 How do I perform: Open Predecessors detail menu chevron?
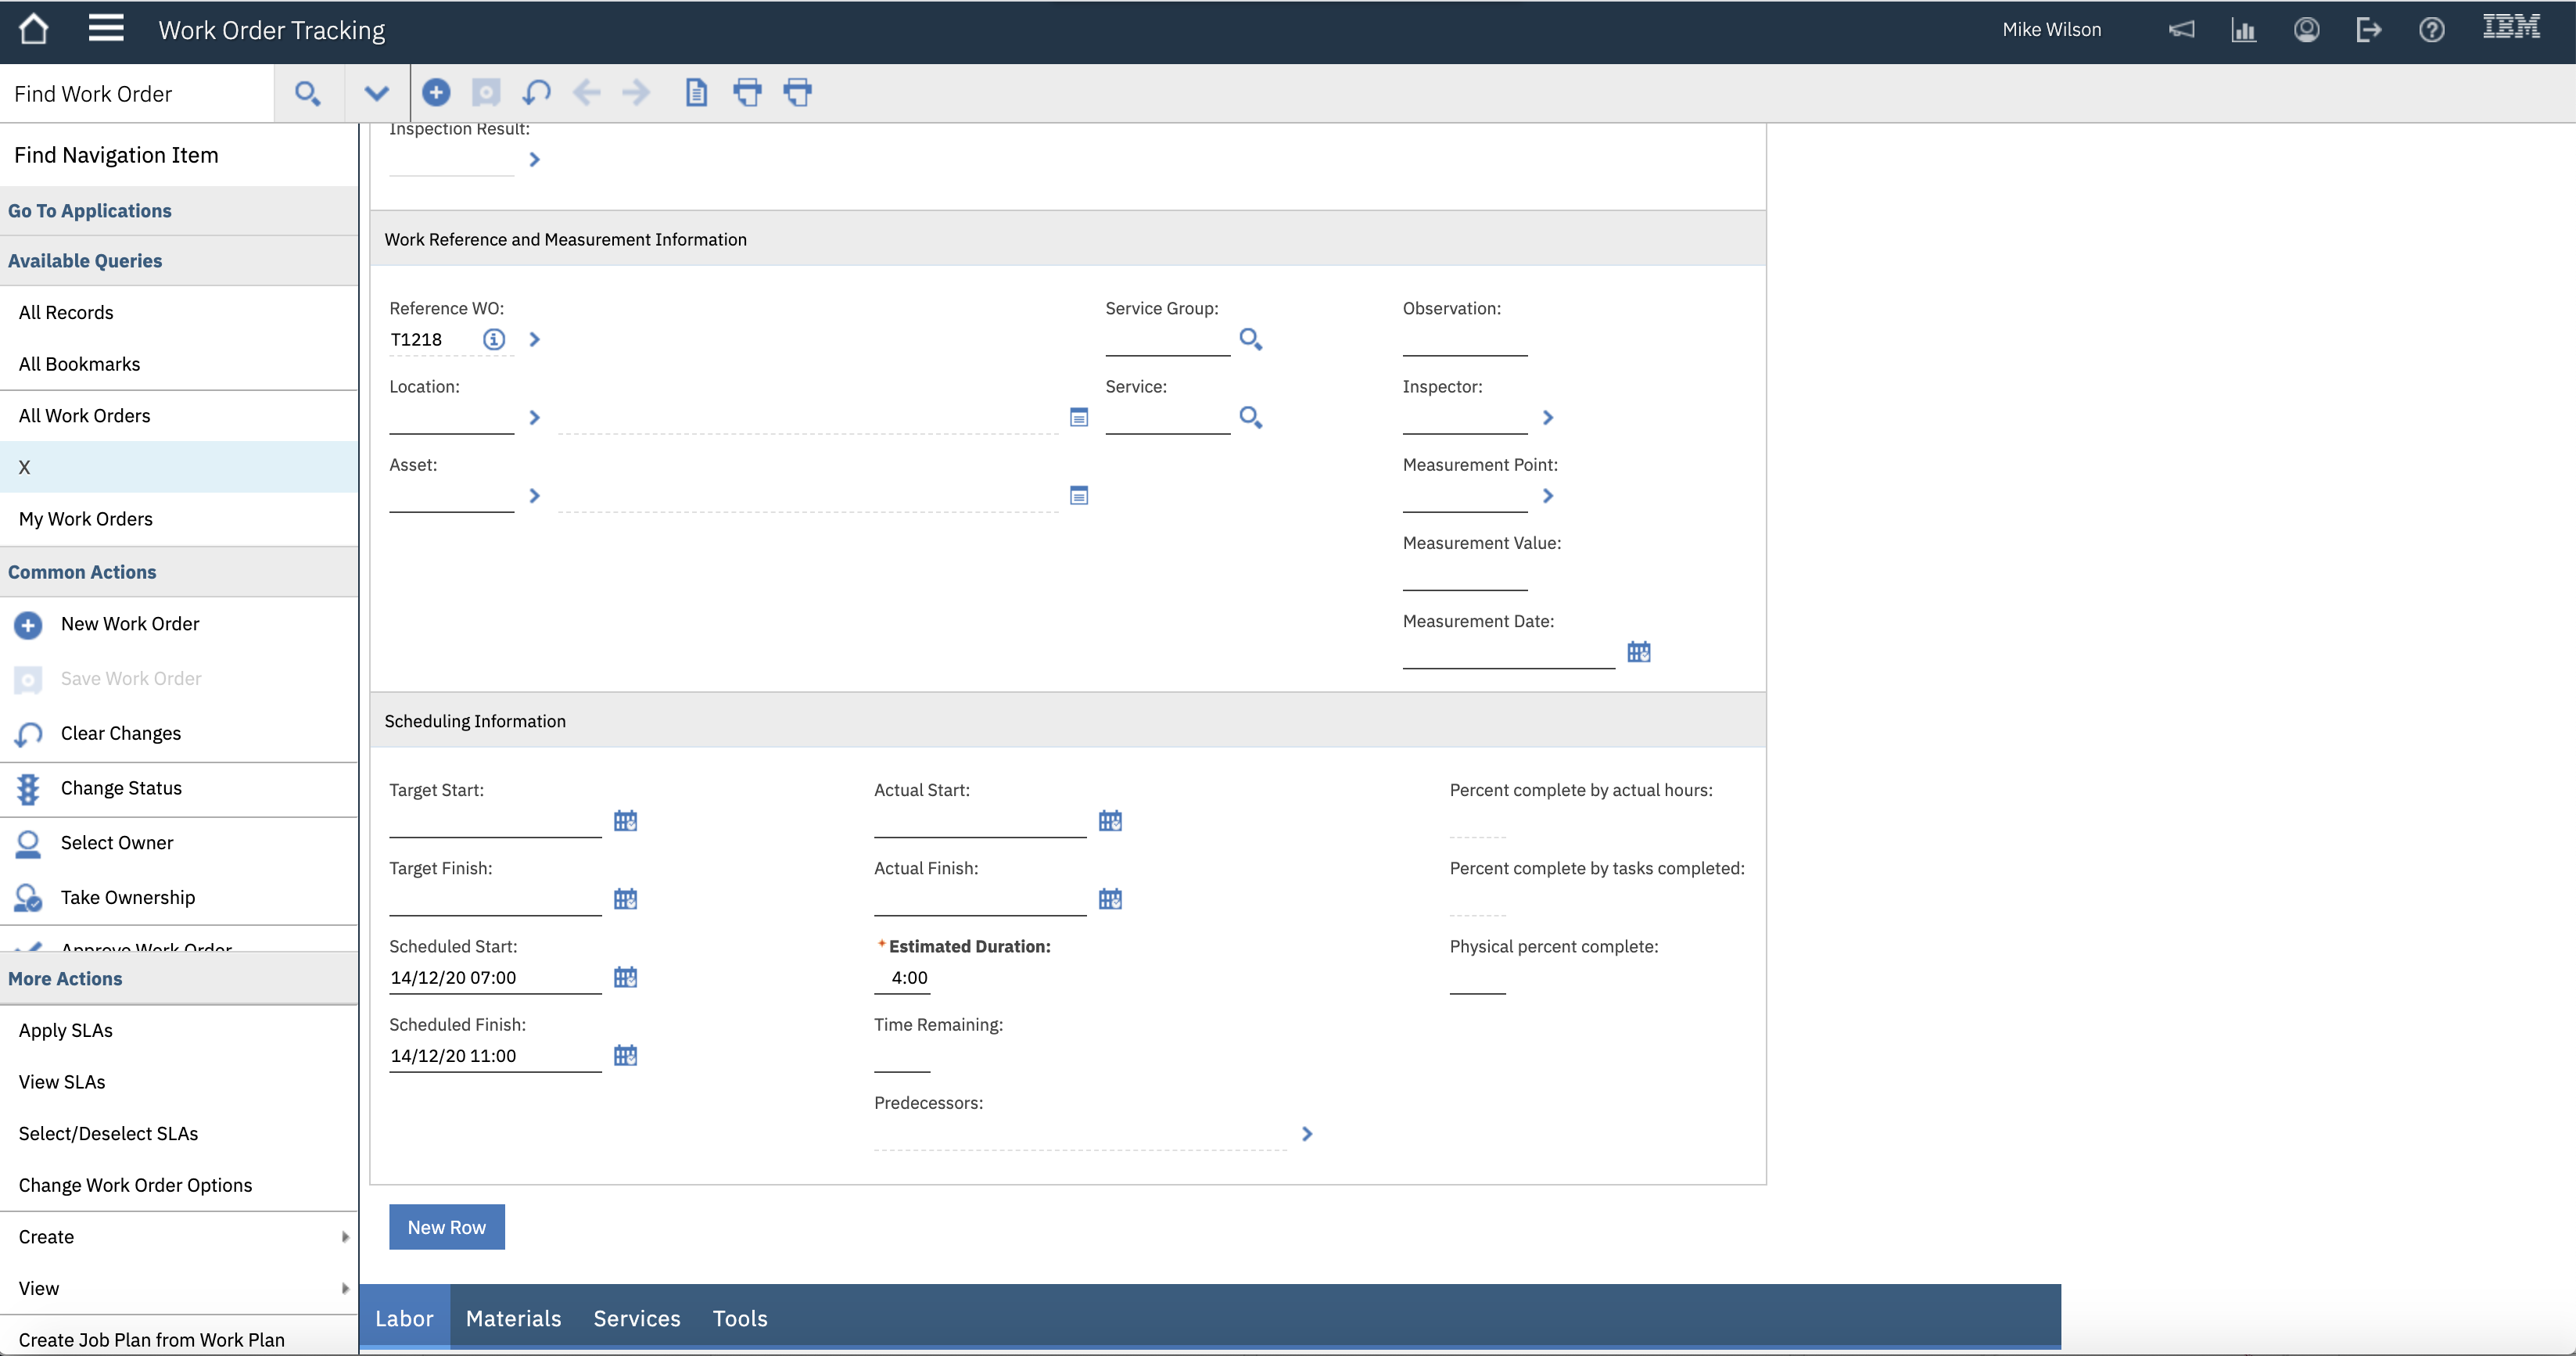(1307, 1134)
